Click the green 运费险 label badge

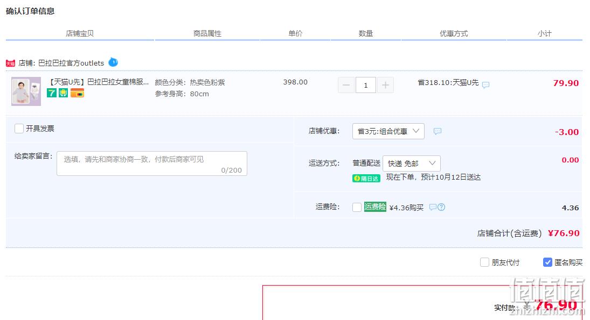coord(375,207)
